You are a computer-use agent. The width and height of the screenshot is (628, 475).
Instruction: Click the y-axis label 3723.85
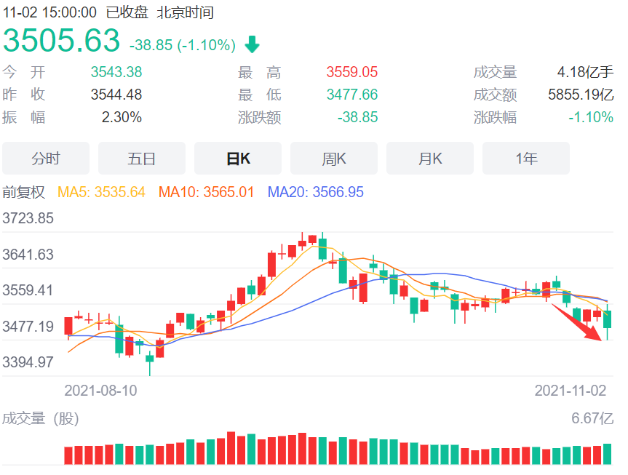pyautogui.click(x=28, y=218)
